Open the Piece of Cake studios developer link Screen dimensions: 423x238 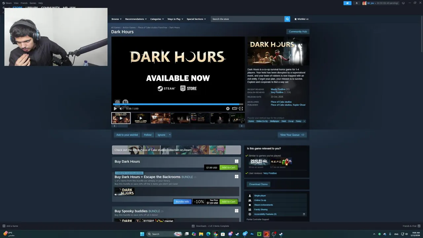(x=281, y=102)
